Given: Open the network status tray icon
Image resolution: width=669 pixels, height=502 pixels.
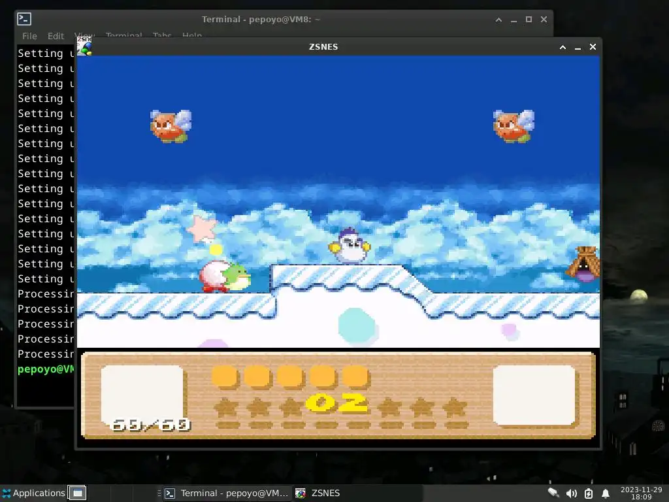Looking at the screenshot, I should coord(553,493).
